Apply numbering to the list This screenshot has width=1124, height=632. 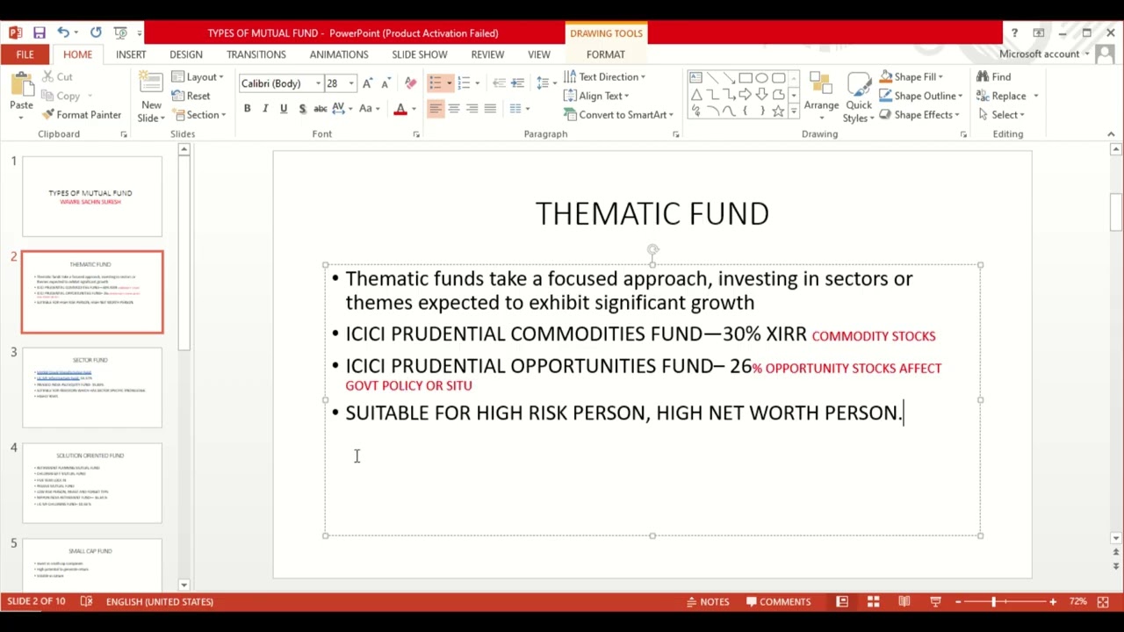(x=464, y=83)
